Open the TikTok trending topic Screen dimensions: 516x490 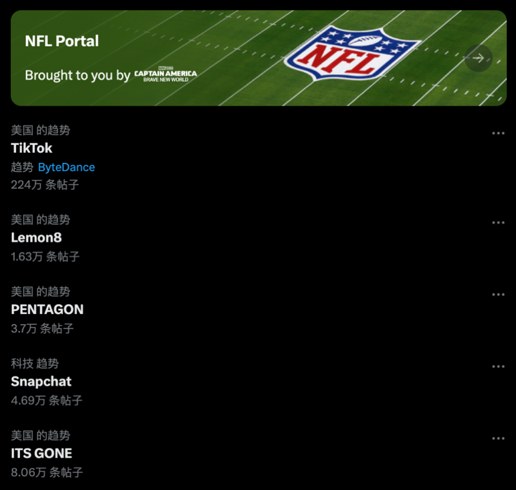[32, 148]
